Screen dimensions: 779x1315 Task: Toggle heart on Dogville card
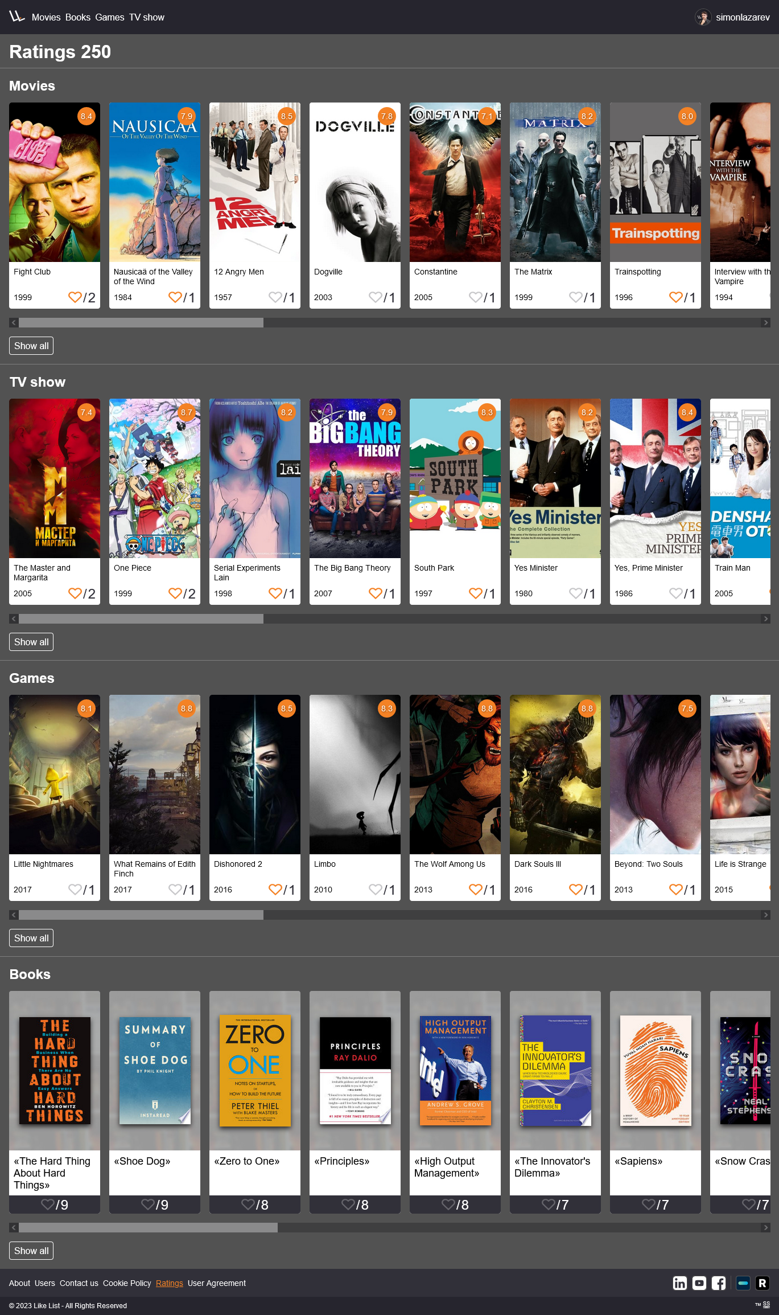pyautogui.click(x=375, y=297)
